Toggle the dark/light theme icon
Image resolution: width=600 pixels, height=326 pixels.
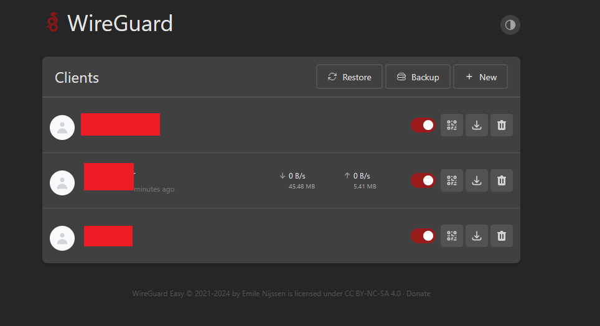510,25
